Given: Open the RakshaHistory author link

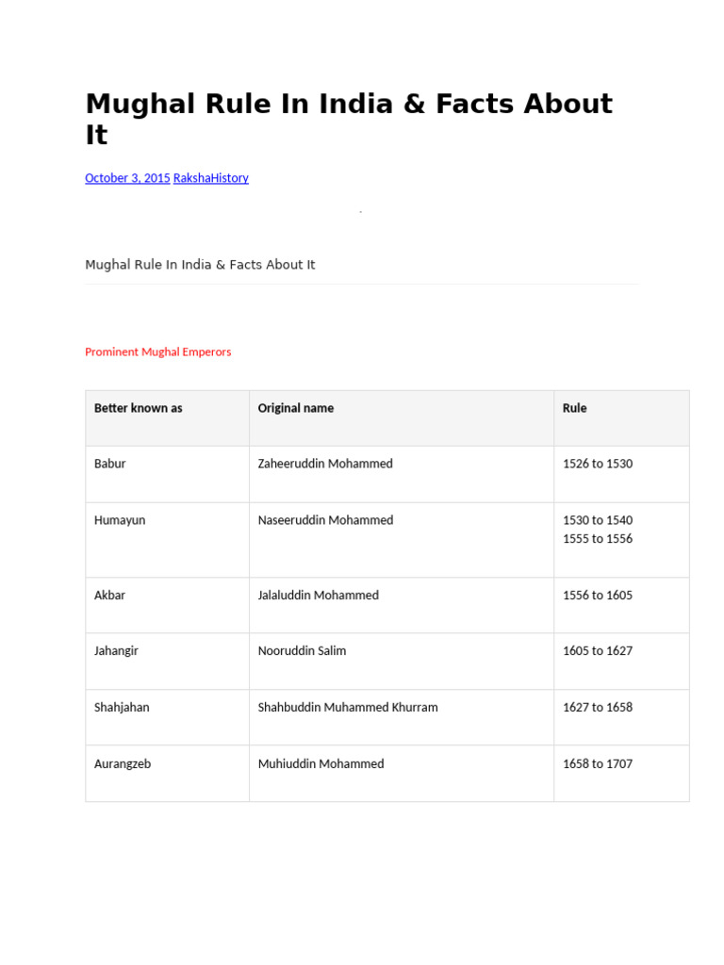Looking at the screenshot, I should click(x=210, y=178).
